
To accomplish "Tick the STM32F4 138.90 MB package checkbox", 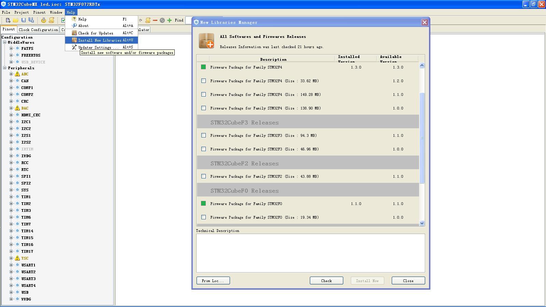I will pyautogui.click(x=203, y=108).
